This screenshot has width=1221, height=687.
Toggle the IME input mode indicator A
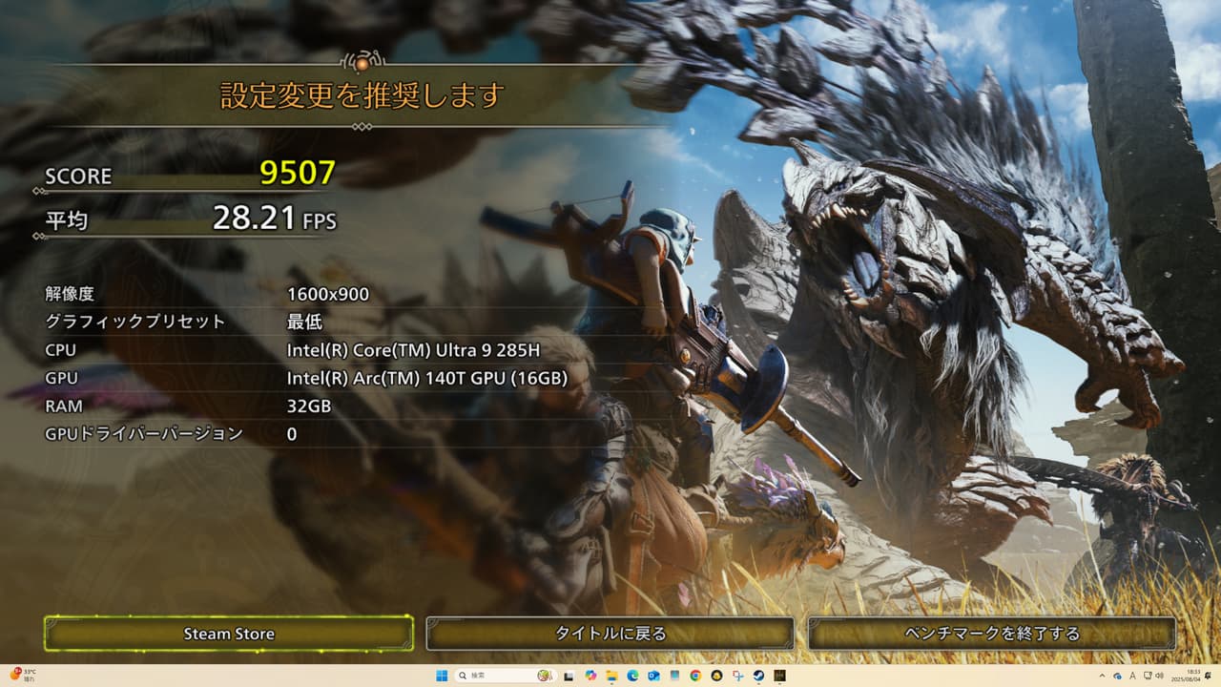[1131, 676]
